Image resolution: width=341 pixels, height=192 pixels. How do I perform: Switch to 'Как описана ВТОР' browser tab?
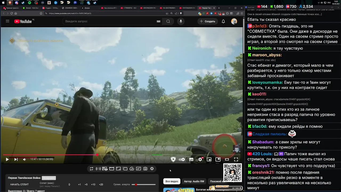109,8
